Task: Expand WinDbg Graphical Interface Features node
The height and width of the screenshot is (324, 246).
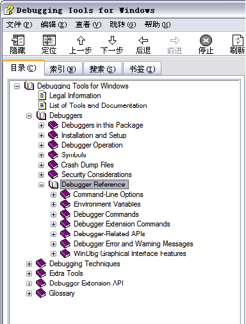Action: pos(53,254)
